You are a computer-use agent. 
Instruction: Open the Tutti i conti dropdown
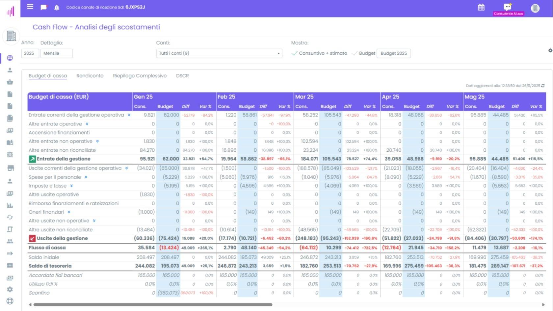click(x=219, y=53)
